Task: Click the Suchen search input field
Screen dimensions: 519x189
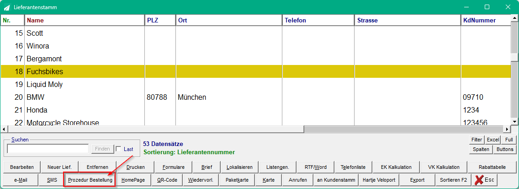Action: pos(48,149)
